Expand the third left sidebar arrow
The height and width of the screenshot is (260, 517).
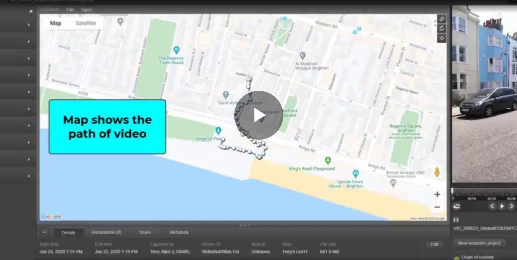pos(29,58)
